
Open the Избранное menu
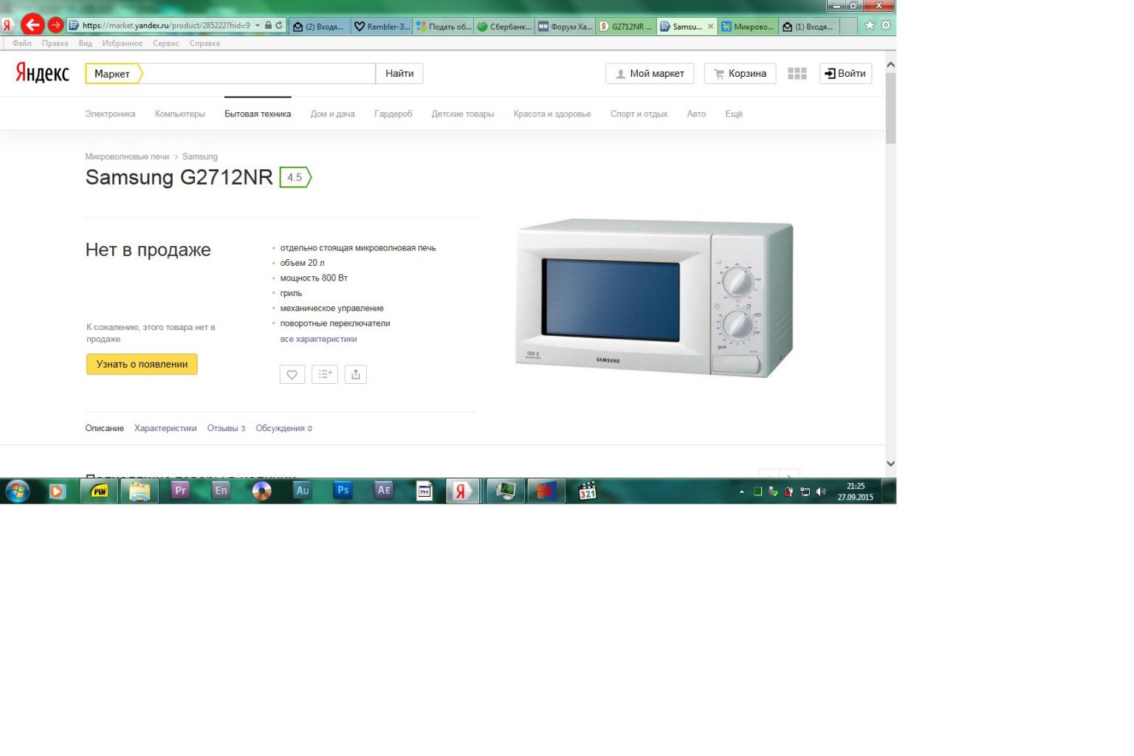pyautogui.click(x=123, y=44)
